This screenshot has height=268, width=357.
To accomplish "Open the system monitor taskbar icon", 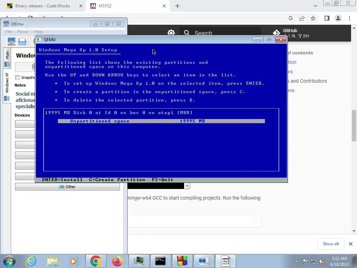I will 139,261.
